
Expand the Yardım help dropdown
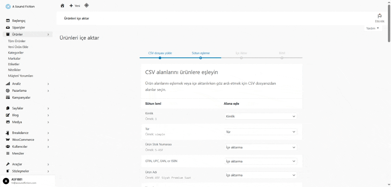(373, 28)
